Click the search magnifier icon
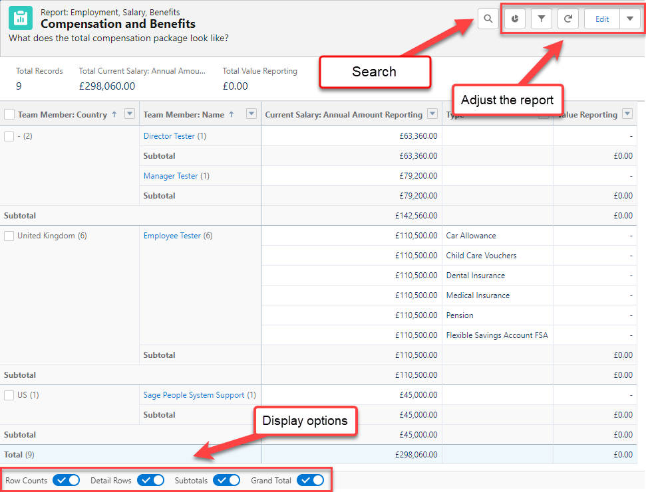Screen dimensions: 646x492 [x=488, y=19]
